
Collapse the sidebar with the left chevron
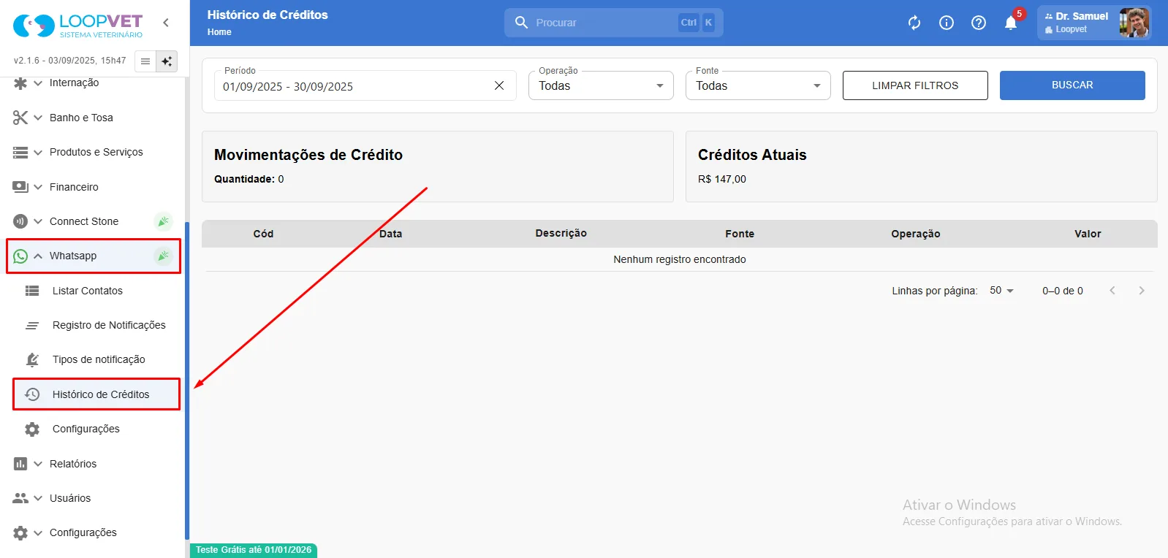pyautogui.click(x=166, y=23)
